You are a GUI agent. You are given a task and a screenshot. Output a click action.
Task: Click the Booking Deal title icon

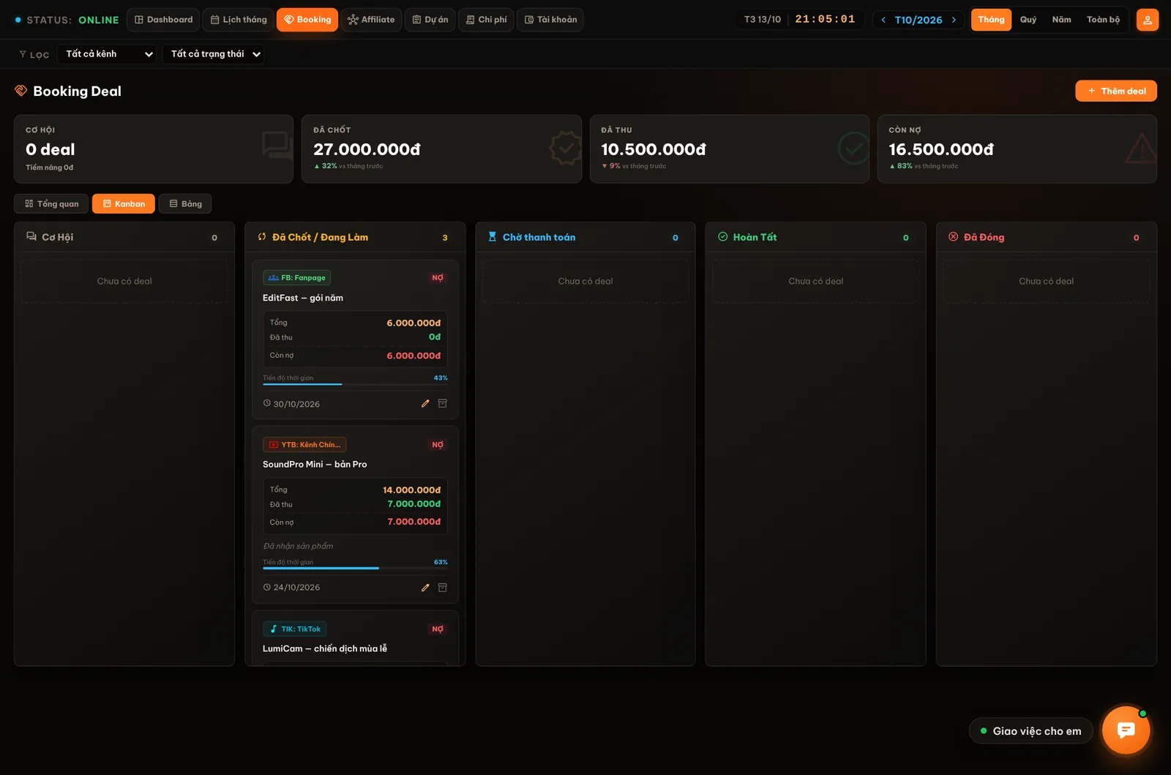(x=20, y=91)
